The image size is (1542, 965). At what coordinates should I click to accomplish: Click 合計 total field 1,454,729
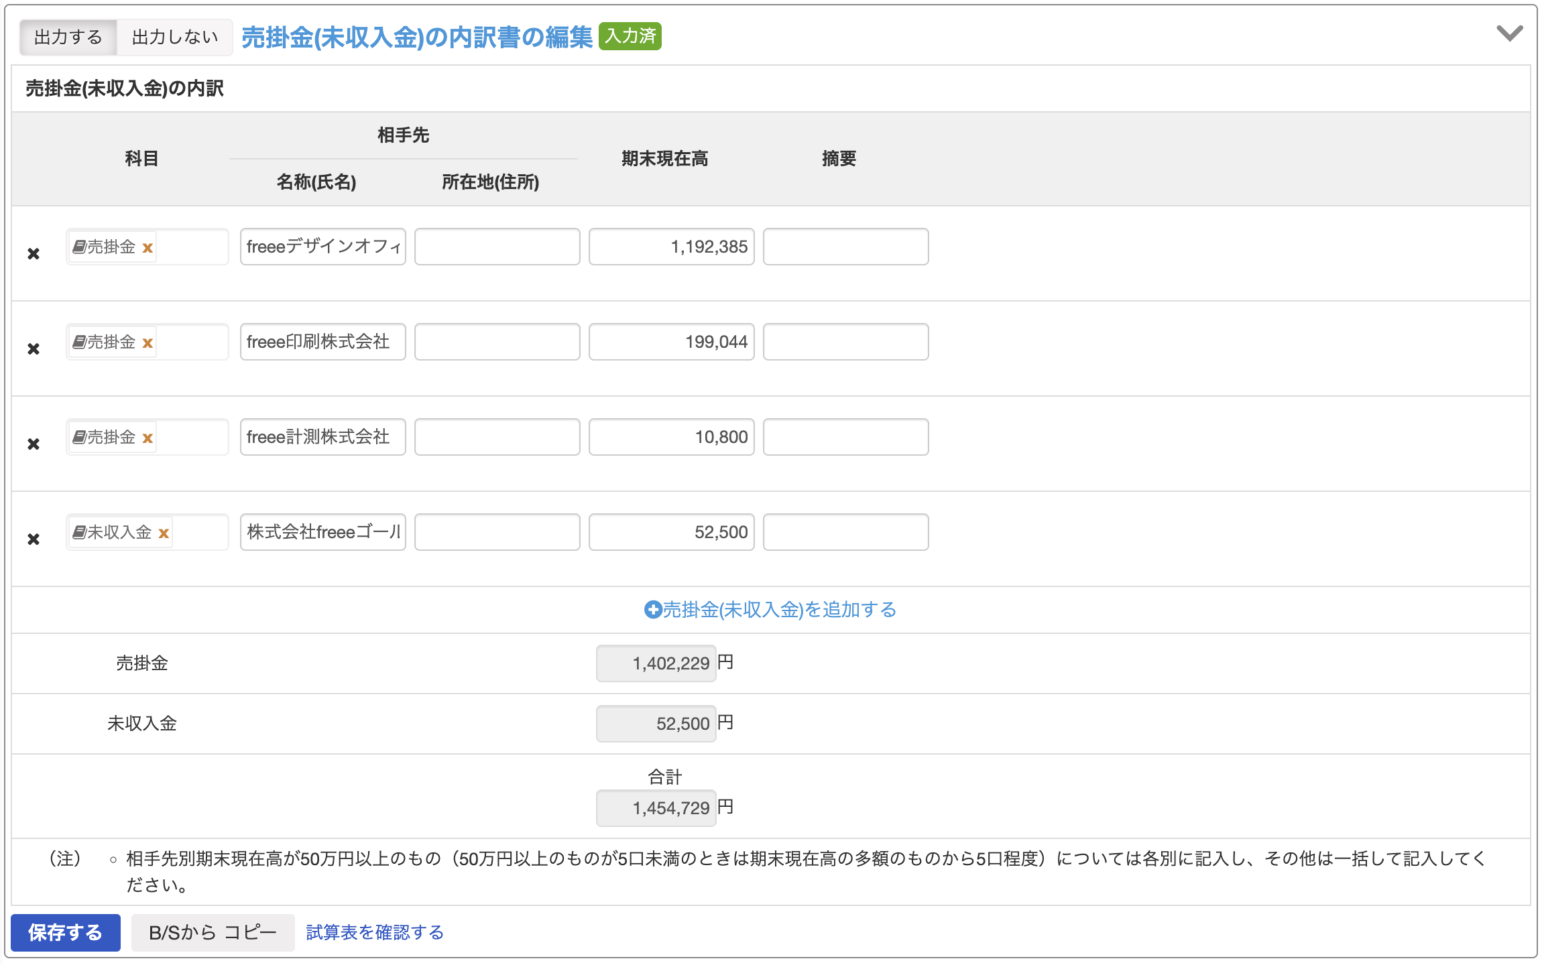point(656,808)
